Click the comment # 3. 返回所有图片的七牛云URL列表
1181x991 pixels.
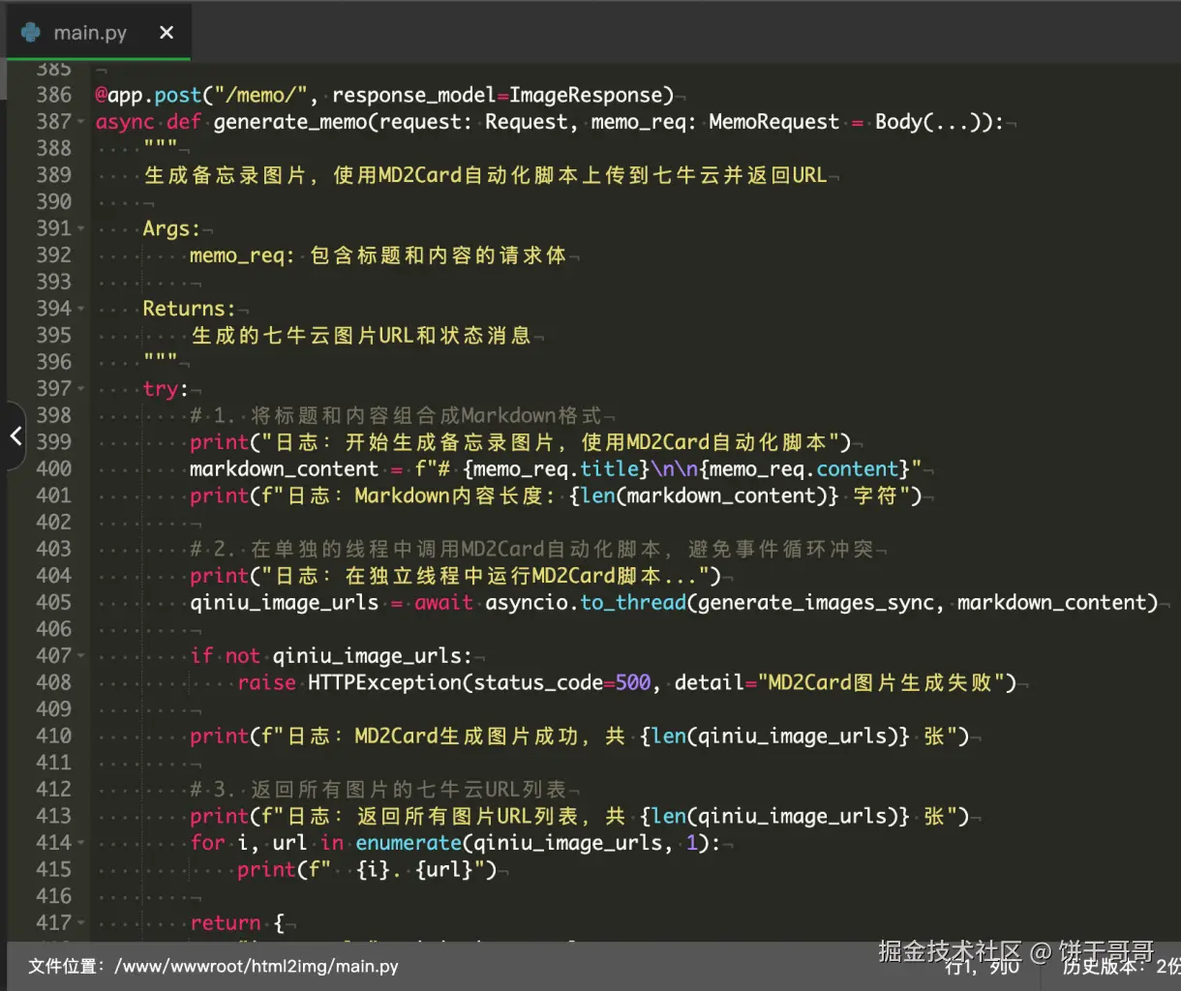[379, 790]
